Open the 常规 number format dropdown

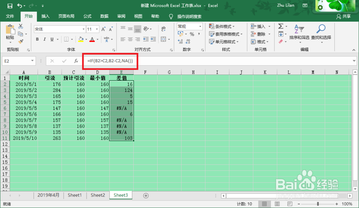(x=200, y=26)
